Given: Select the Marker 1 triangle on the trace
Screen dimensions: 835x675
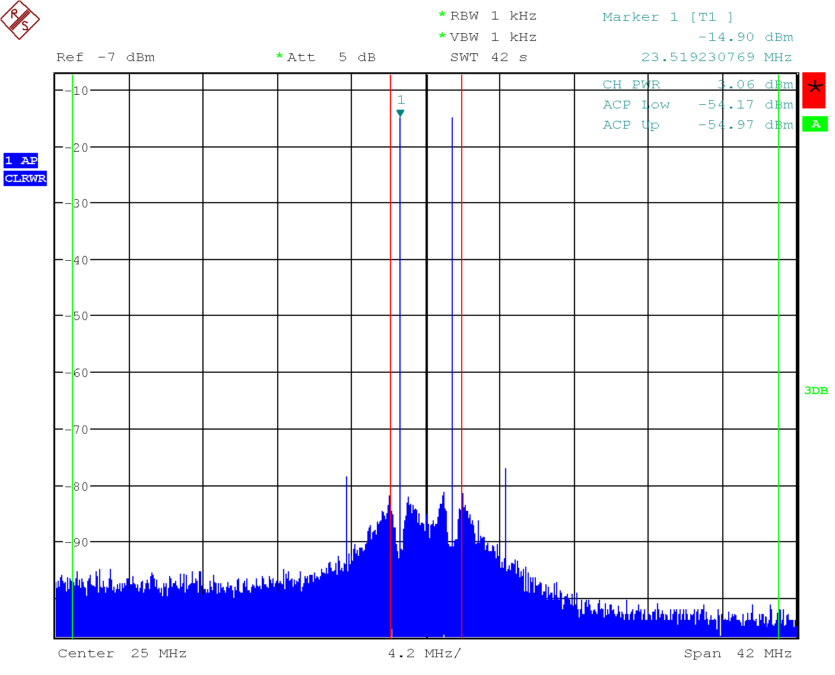Looking at the screenshot, I should point(401,113).
